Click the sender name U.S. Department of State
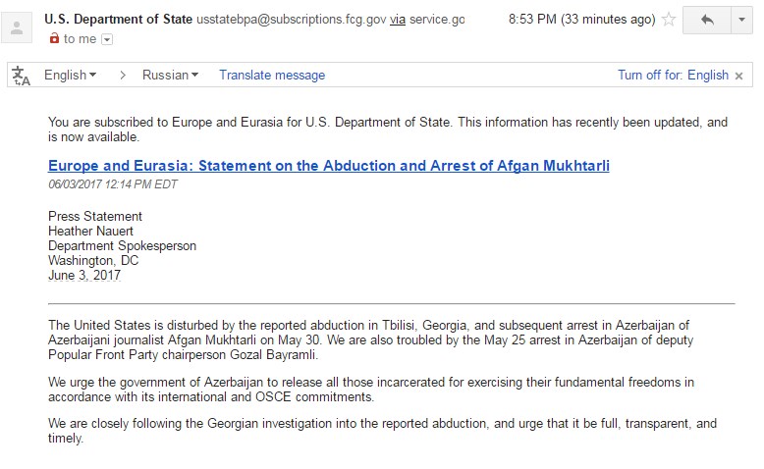 [118, 19]
